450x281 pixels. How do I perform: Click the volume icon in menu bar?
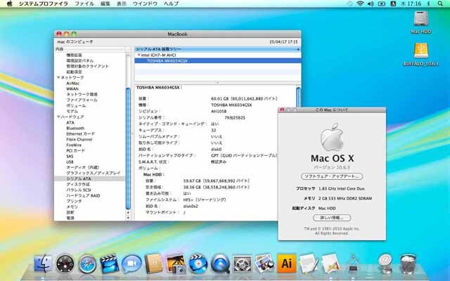pyautogui.click(x=371, y=4)
